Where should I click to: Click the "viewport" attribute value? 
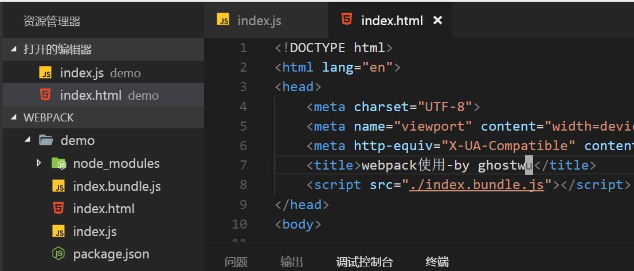(x=433, y=127)
